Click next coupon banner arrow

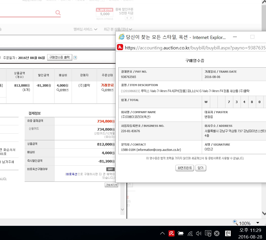[131, 18]
